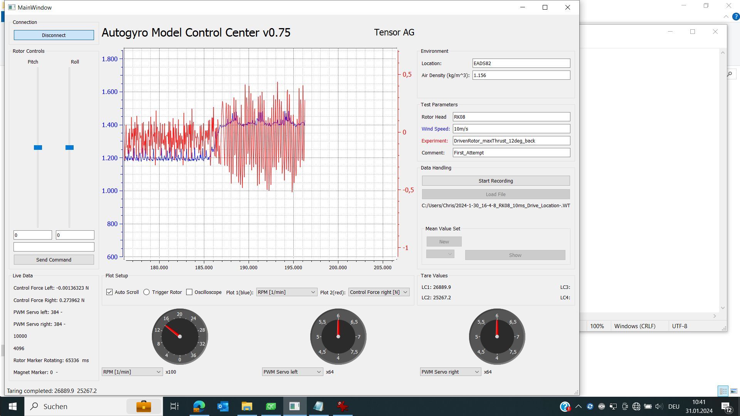
Task: Click the Show button in Mean Value Set
Action: [x=515, y=255]
